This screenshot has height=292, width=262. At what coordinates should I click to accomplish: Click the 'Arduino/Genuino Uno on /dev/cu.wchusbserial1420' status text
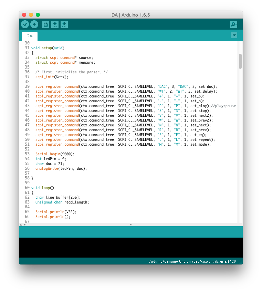(x=192, y=261)
